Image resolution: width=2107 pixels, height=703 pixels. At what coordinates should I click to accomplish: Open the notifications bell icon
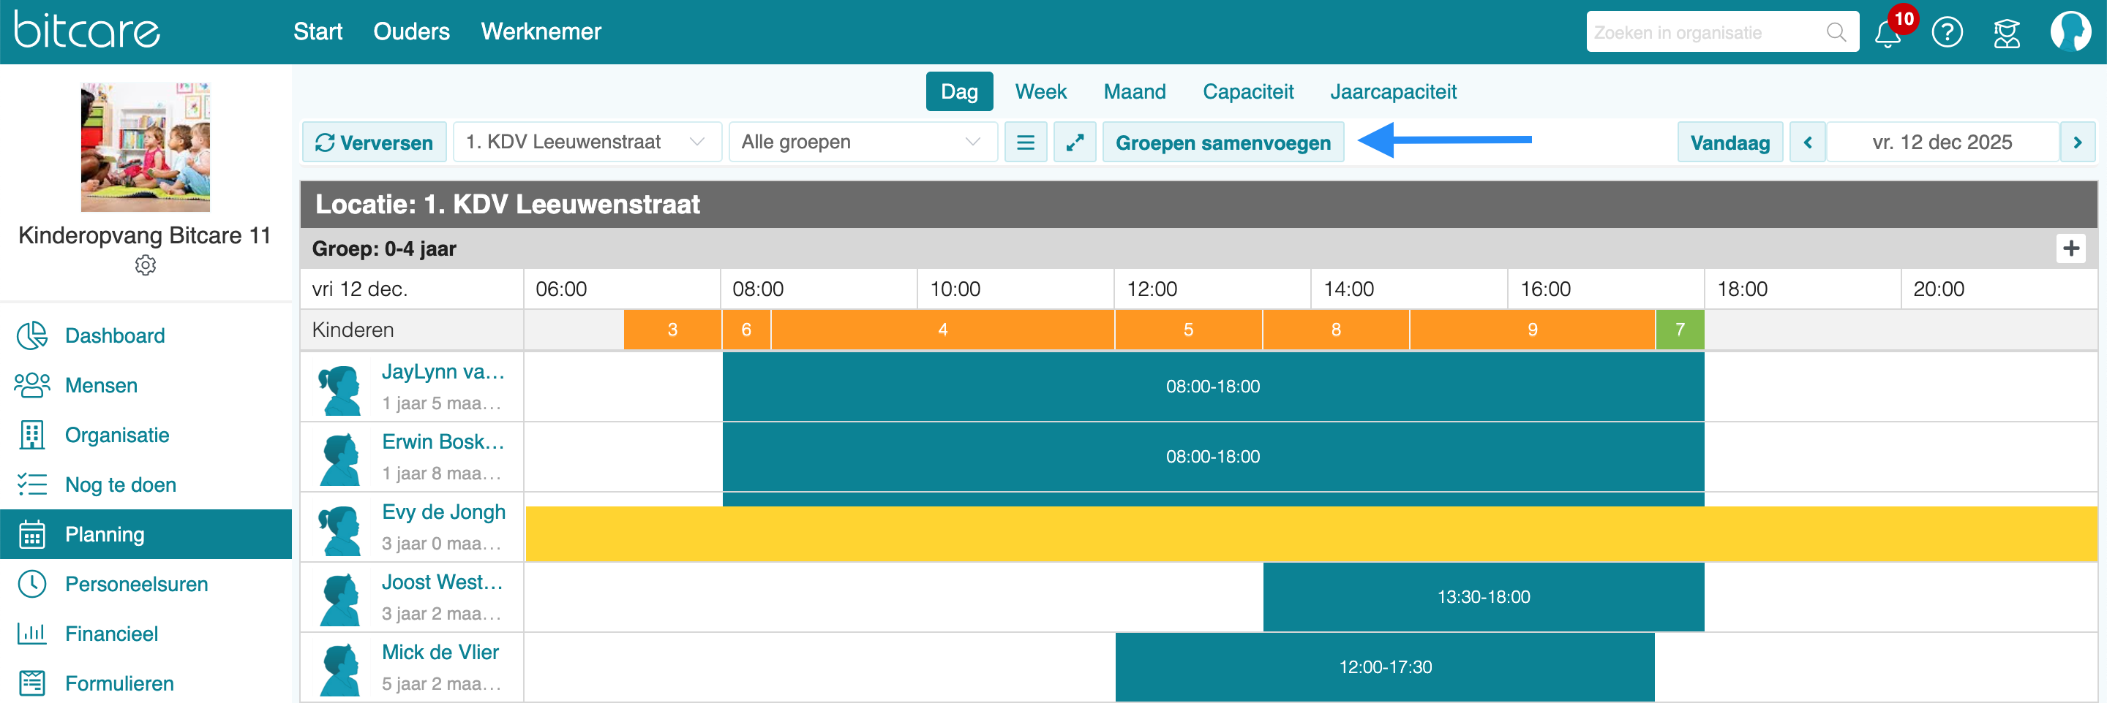pyautogui.click(x=1888, y=34)
